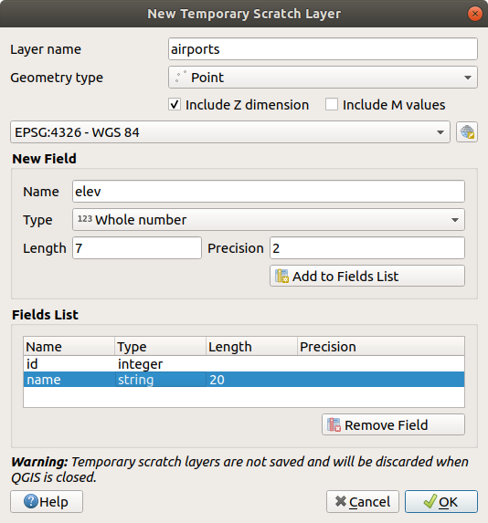Expand the Geometry type dropdown
The width and height of the screenshot is (488, 523).
[323, 77]
